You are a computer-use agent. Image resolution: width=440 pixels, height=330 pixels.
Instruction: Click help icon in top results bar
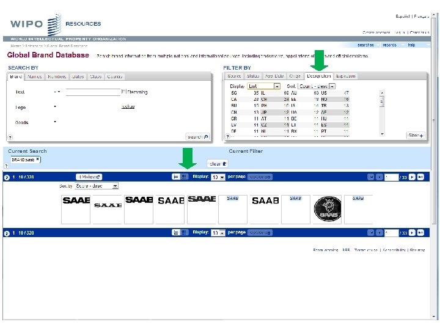coord(7,177)
